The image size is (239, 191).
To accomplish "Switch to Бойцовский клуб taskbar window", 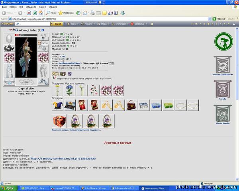I will 124,188.
